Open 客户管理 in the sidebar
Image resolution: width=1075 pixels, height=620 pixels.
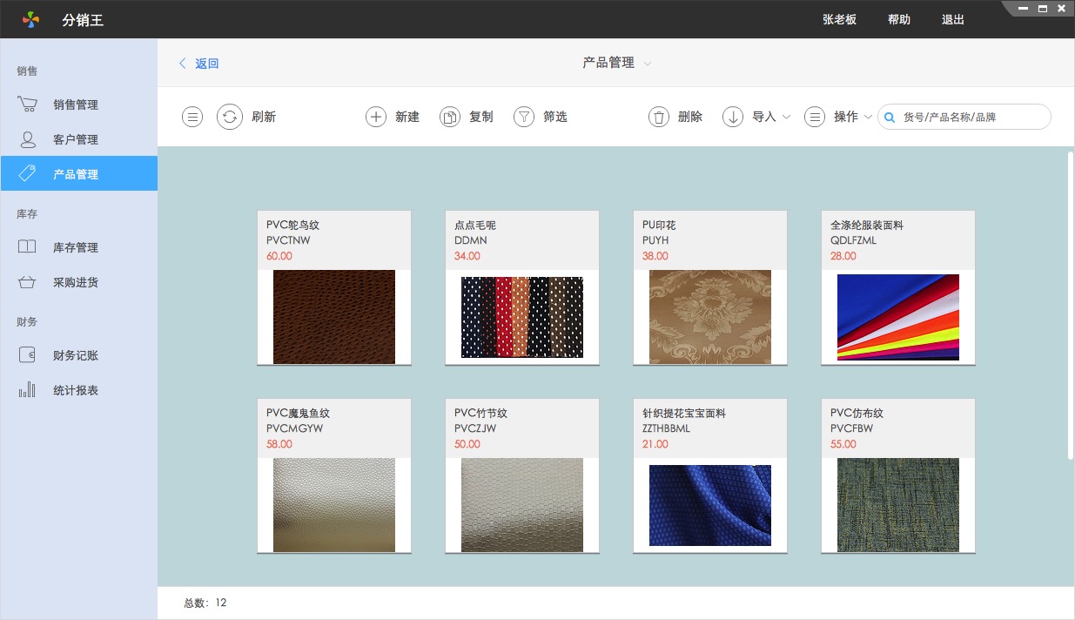[x=75, y=139]
